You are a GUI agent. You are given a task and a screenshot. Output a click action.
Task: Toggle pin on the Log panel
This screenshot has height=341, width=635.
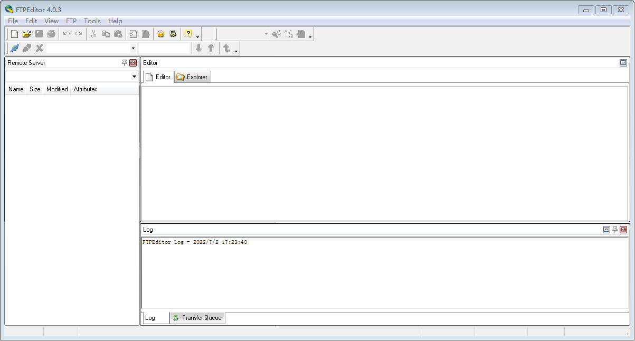(615, 230)
